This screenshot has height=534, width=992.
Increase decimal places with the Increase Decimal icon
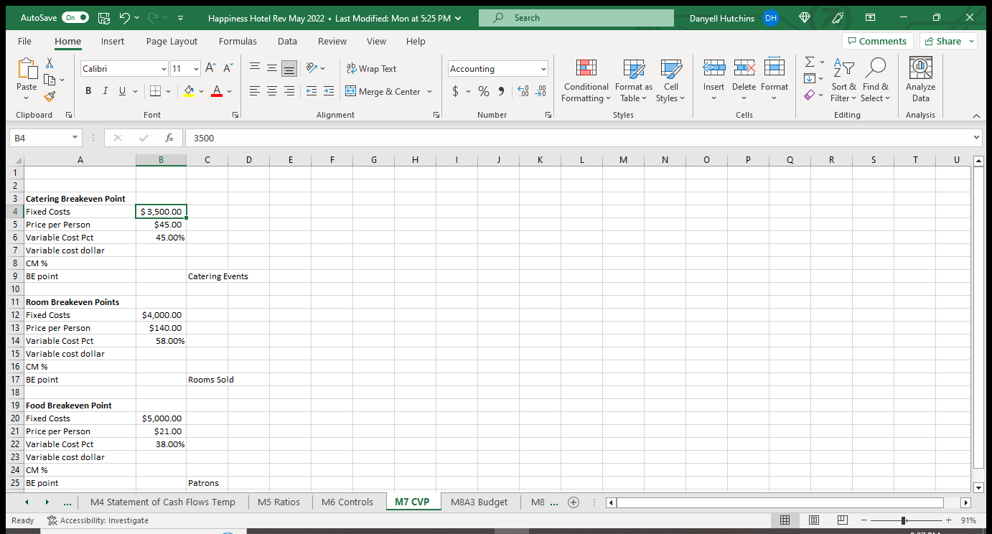click(x=523, y=91)
